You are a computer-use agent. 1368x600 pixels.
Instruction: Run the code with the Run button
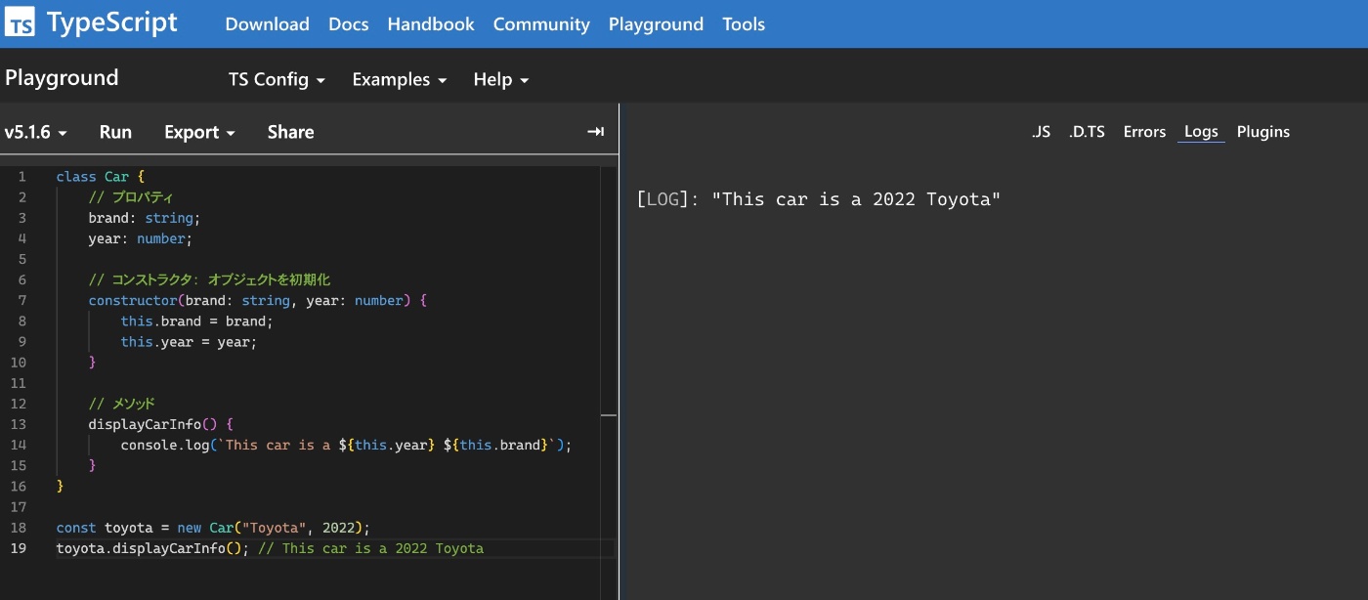[115, 132]
